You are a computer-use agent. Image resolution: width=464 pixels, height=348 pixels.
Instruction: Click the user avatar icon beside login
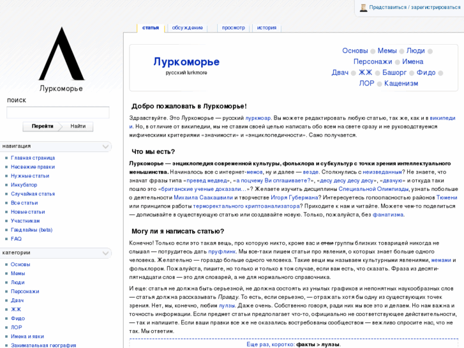(x=363, y=8)
